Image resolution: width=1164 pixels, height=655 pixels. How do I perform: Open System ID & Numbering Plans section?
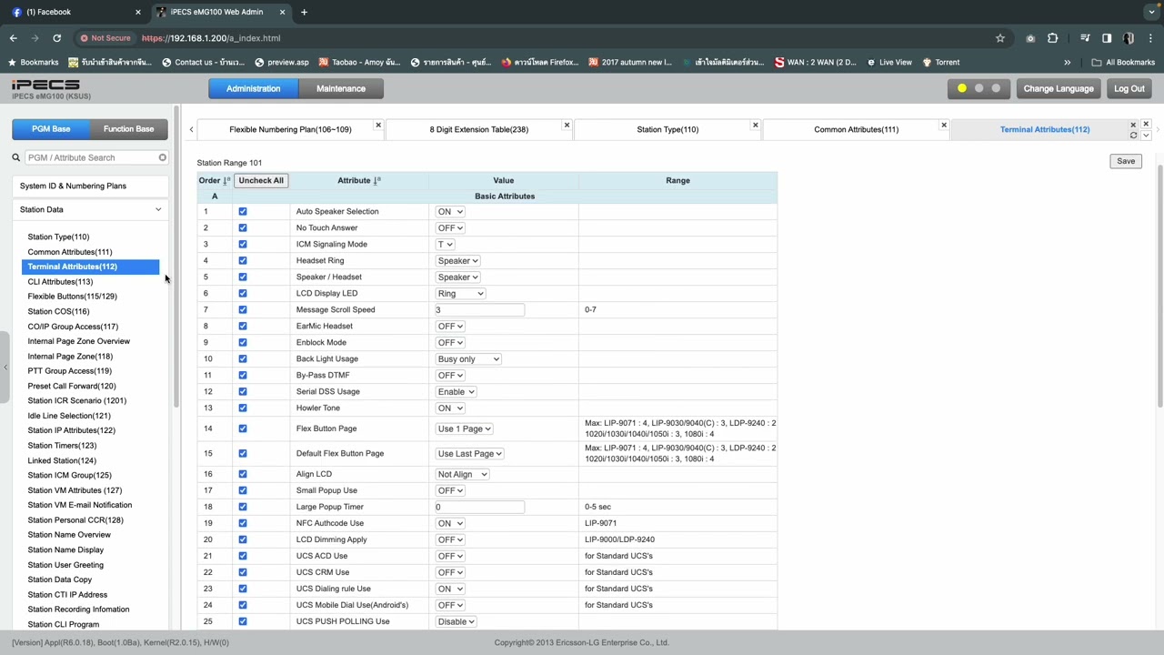[x=90, y=186]
